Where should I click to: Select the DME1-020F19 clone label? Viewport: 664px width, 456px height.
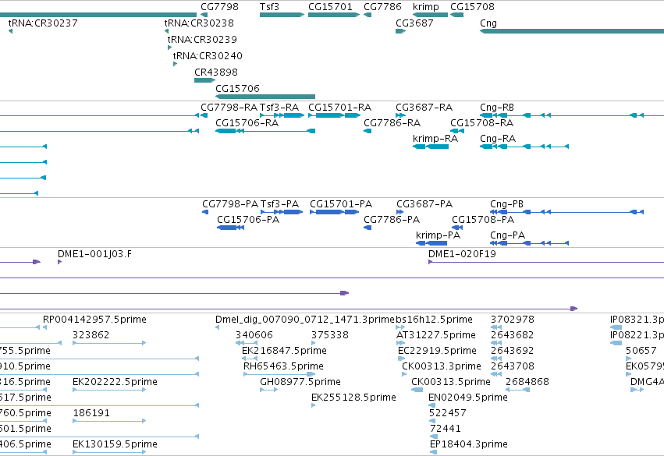tap(462, 254)
